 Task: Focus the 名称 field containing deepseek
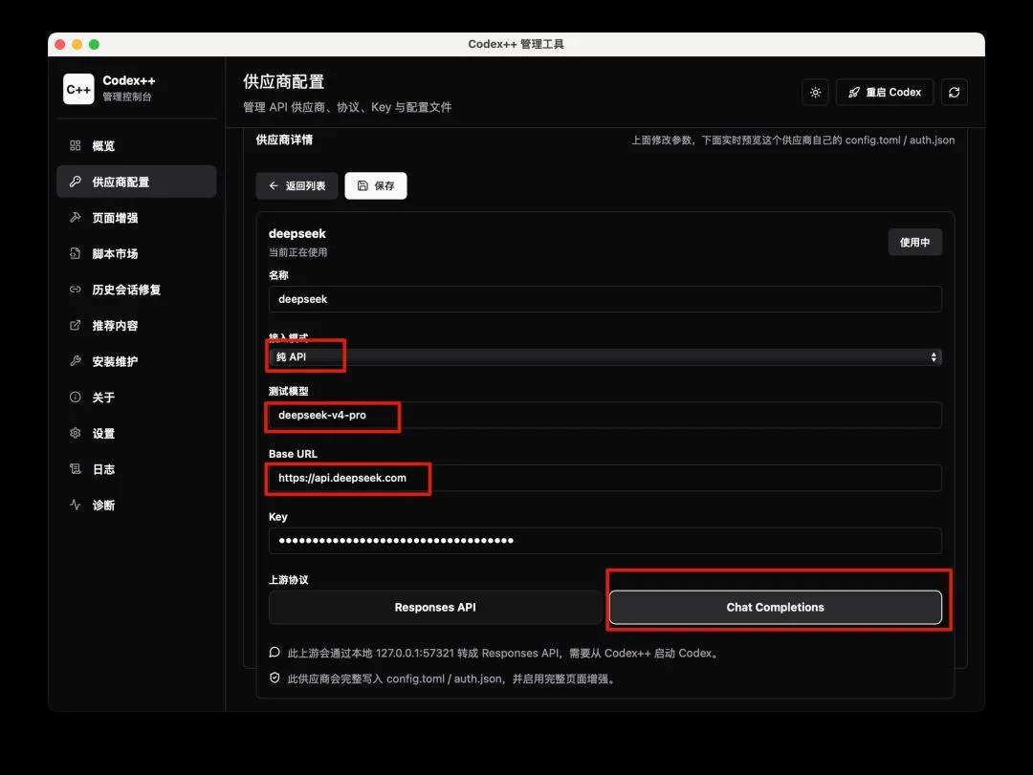604,299
